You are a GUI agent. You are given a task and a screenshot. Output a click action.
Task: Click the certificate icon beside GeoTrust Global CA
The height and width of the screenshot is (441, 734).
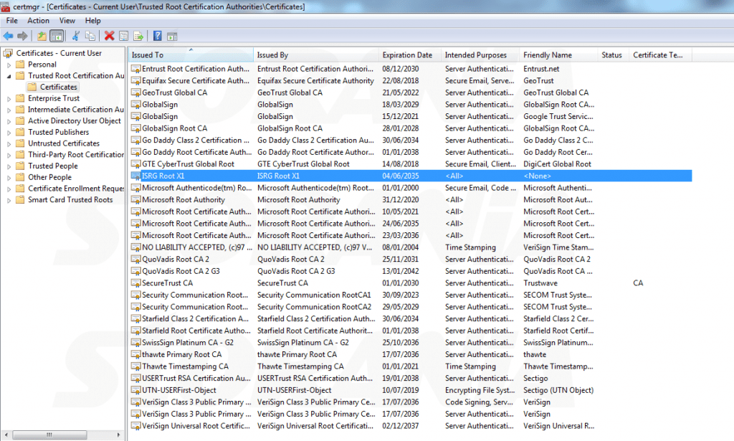136,93
